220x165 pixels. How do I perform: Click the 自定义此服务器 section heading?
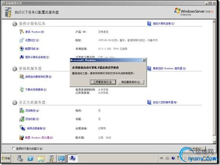[x=32, y=102]
